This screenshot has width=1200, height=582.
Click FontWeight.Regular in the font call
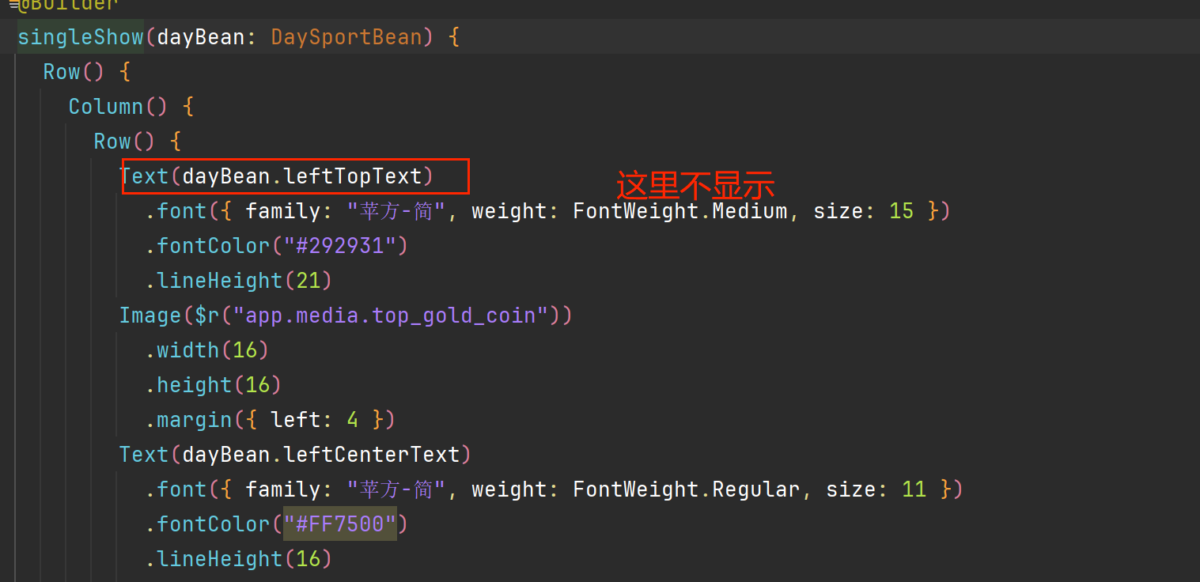(x=686, y=489)
